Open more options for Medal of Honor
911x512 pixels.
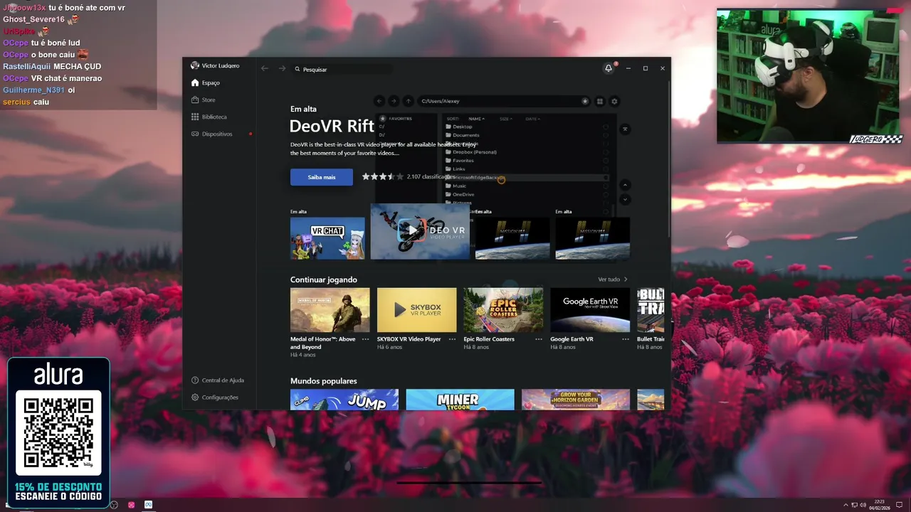pyautogui.click(x=365, y=339)
